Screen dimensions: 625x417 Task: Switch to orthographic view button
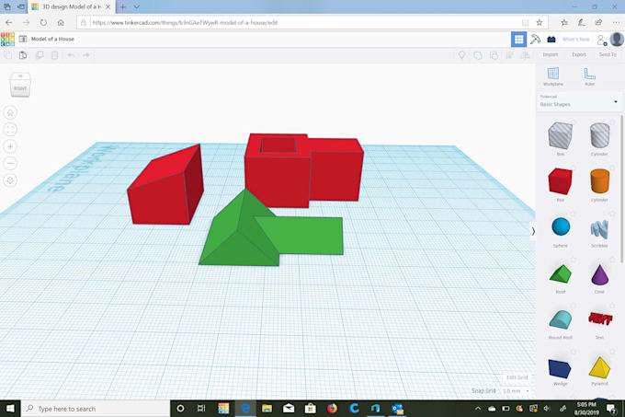point(10,180)
